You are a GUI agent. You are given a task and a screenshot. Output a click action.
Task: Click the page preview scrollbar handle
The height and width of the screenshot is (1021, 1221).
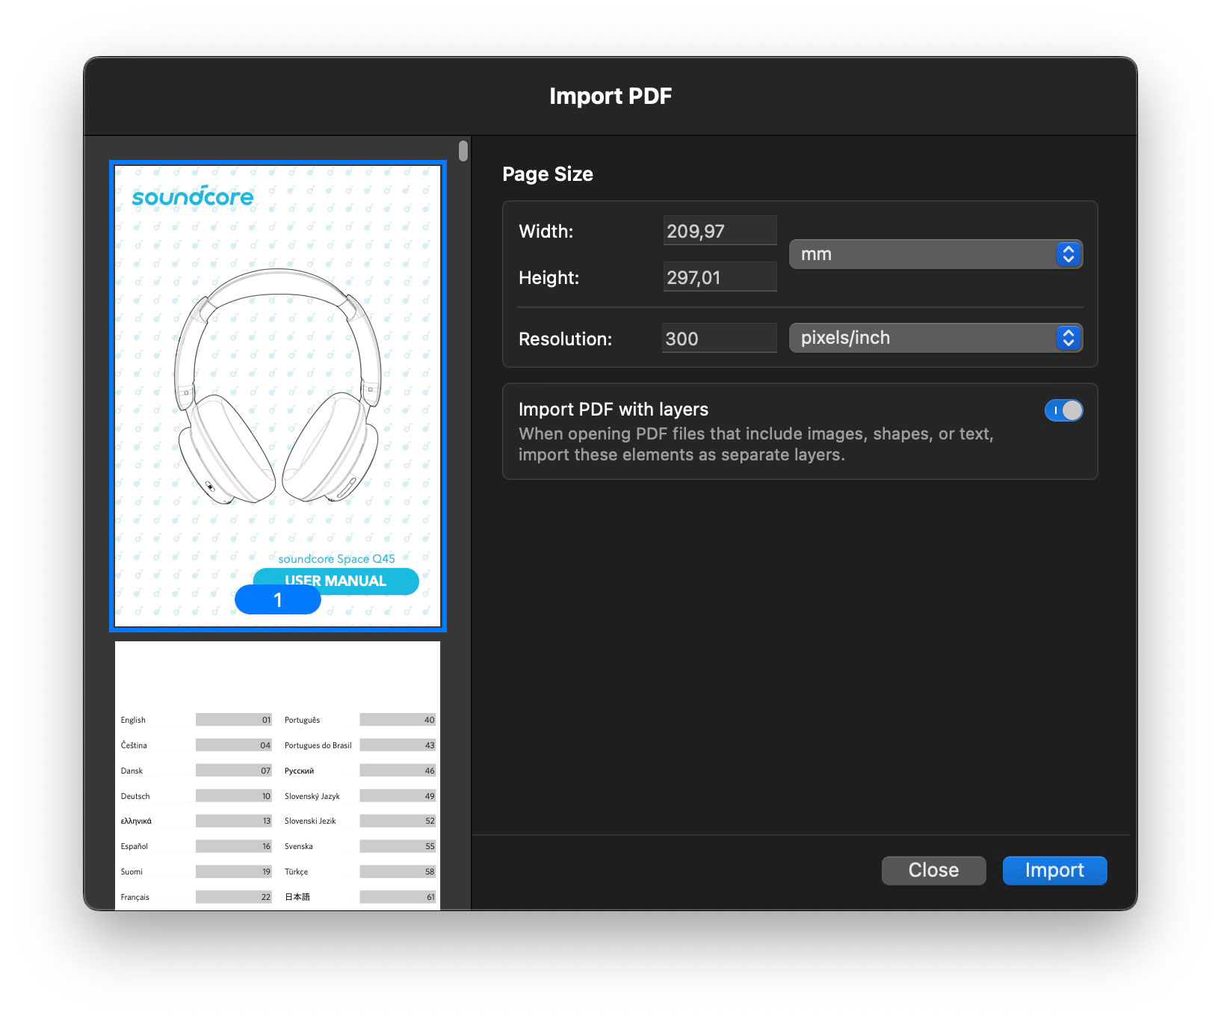(463, 151)
